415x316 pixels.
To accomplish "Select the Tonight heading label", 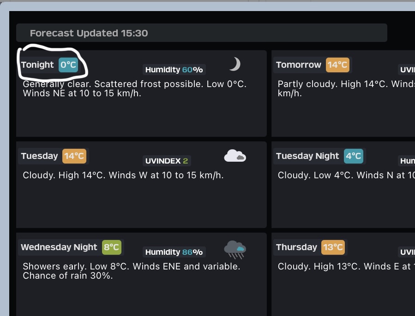I will pos(37,65).
